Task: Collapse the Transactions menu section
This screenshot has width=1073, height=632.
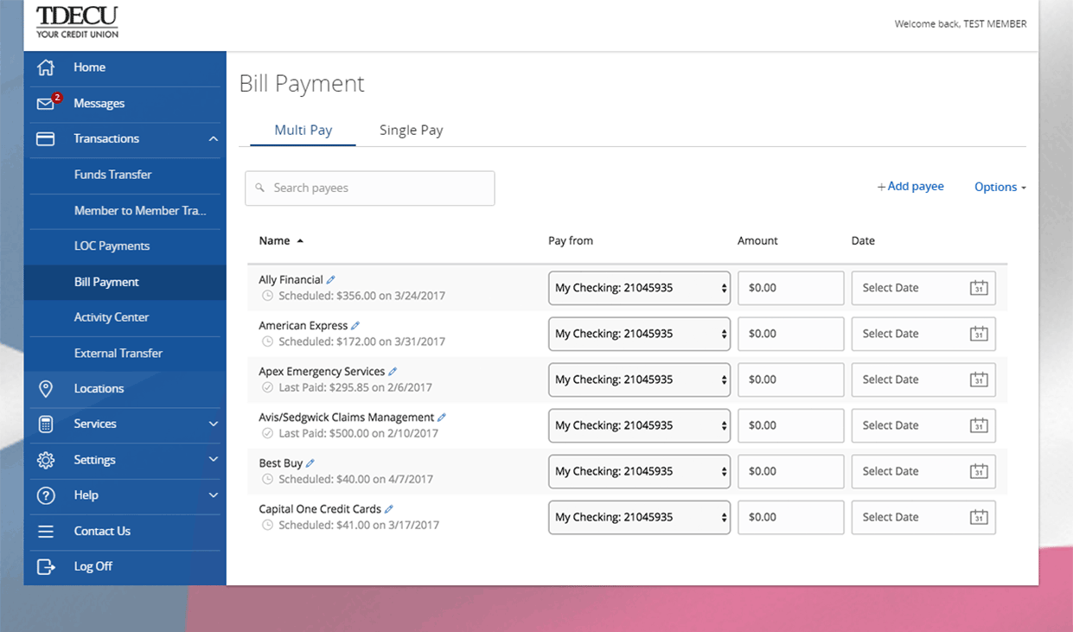Action: click(x=213, y=139)
